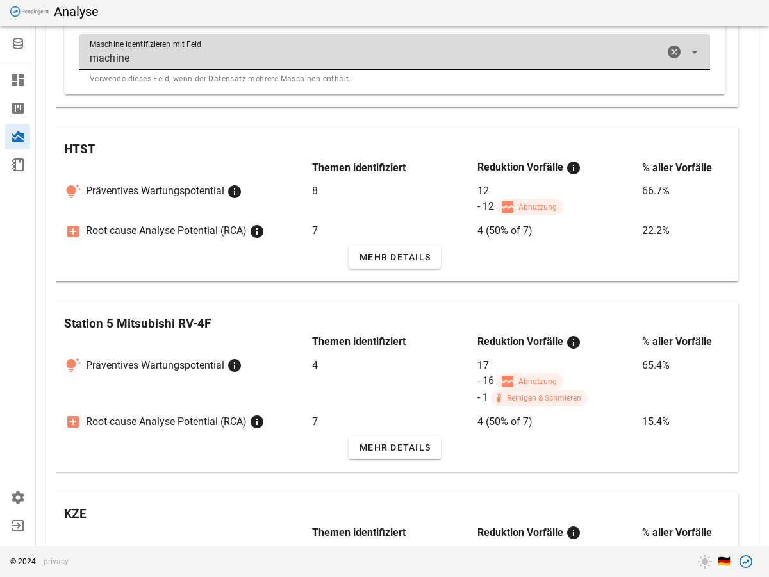Select the analysis chart icon in sidebar
769x577 pixels.
click(x=18, y=137)
